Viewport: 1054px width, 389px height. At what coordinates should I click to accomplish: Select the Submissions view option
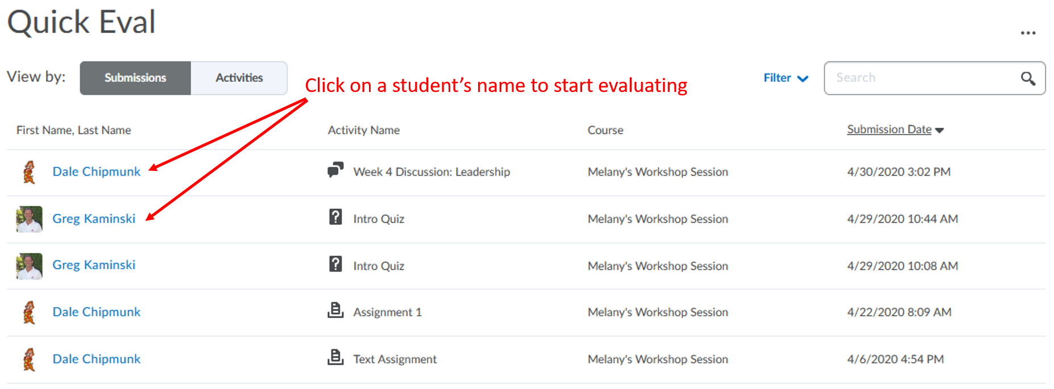[135, 78]
